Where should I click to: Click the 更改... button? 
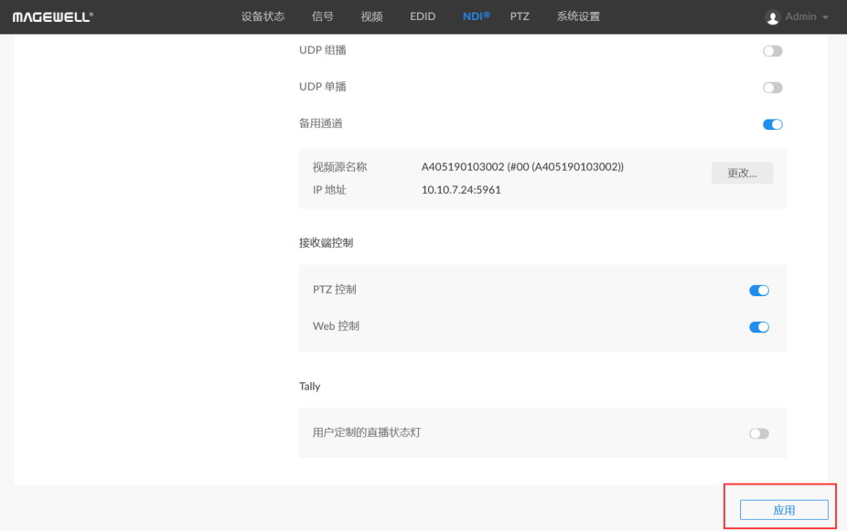coord(742,174)
